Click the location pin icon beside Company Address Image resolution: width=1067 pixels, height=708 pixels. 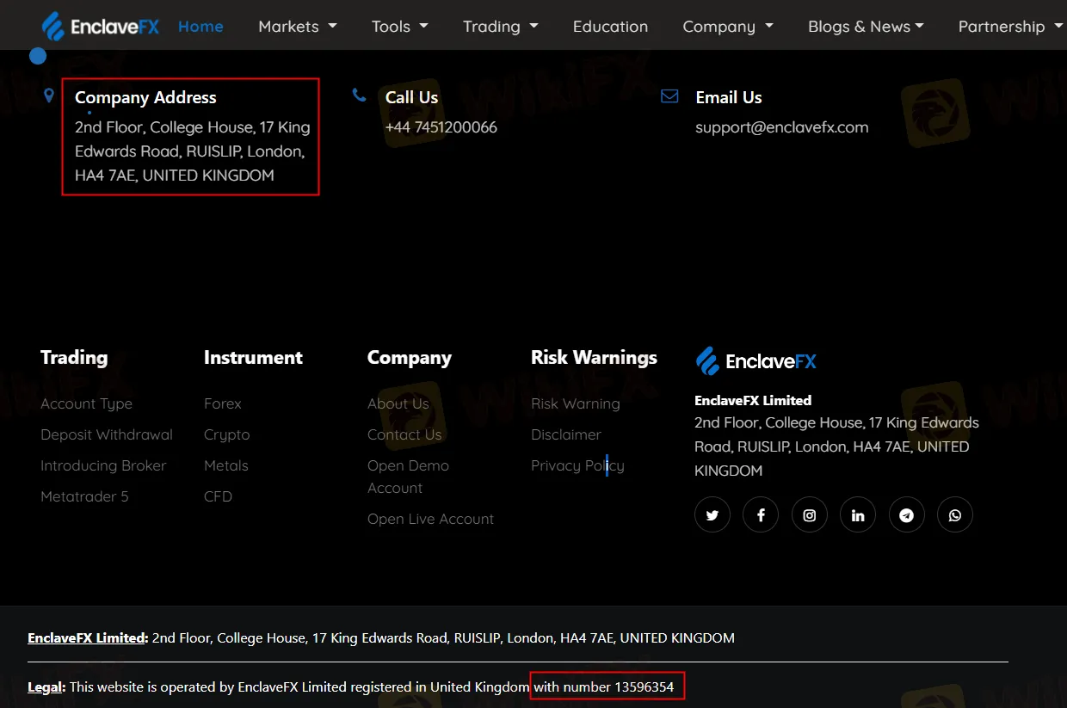[49, 95]
